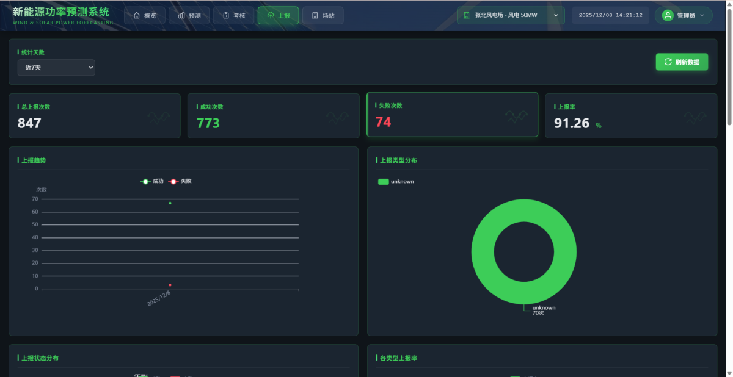Toggle the 失败 series in trend legend
This screenshot has width=733, height=377.
[x=180, y=181]
